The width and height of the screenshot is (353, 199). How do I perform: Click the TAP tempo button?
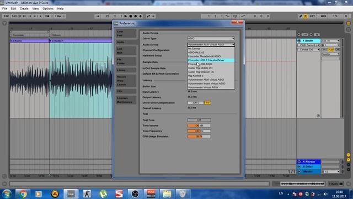6,16
